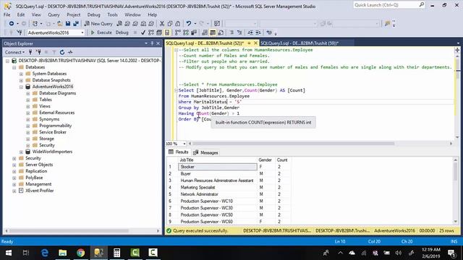Screen dimensions: 463x260
Task: Click the Paste clipboard icon
Action: point(178,24)
